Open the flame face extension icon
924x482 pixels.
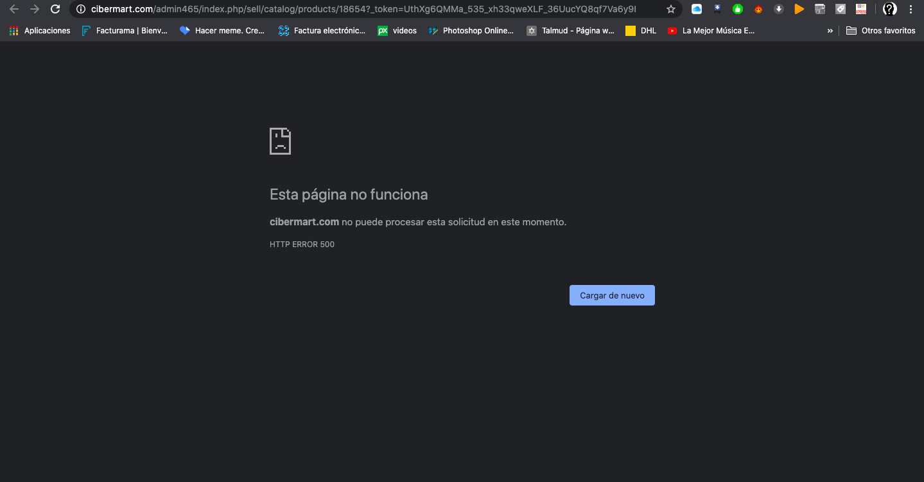pyautogui.click(x=758, y=9)
